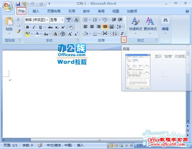192x149 pixels.
Task: Apply distributed alignment
Action: click(112, 26)
